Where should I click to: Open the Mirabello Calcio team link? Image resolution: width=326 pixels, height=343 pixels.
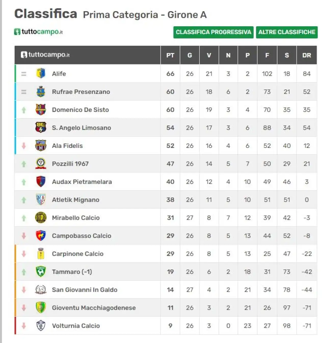pyautogui.click(x=76, y=218)
